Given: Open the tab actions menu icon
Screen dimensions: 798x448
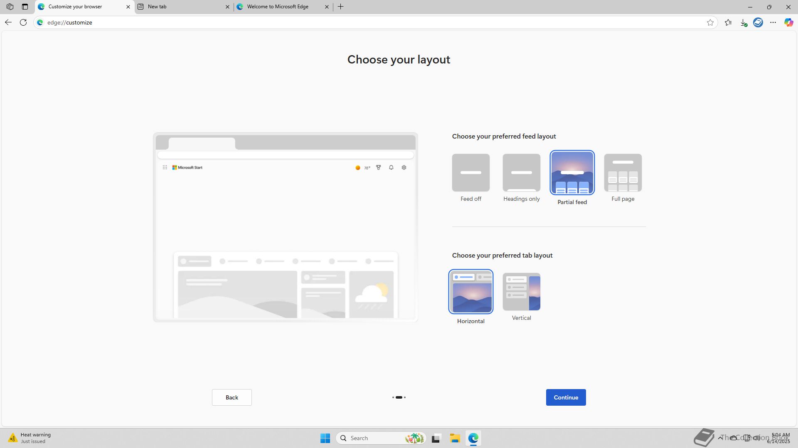Looking at the screenshot, I should point(25,7).
